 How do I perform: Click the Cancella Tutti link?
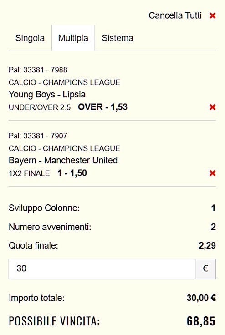tap(175, 15)
